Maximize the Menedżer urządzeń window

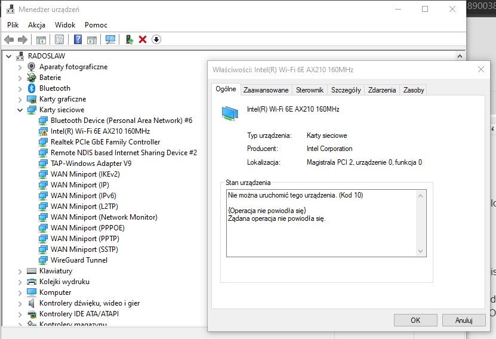click(425, 9)
